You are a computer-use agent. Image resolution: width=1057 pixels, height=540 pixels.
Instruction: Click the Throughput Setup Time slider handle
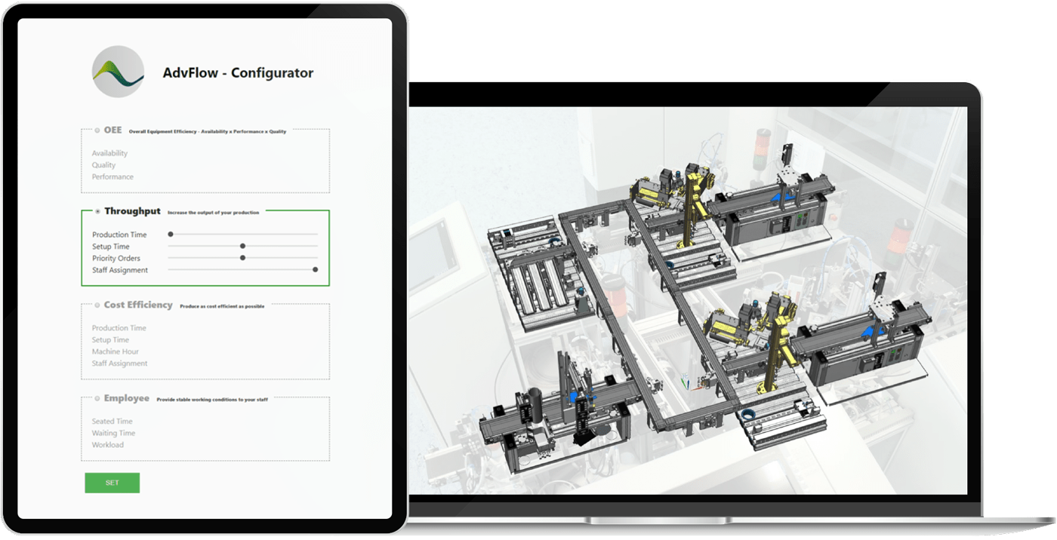[x=242, y=246]
